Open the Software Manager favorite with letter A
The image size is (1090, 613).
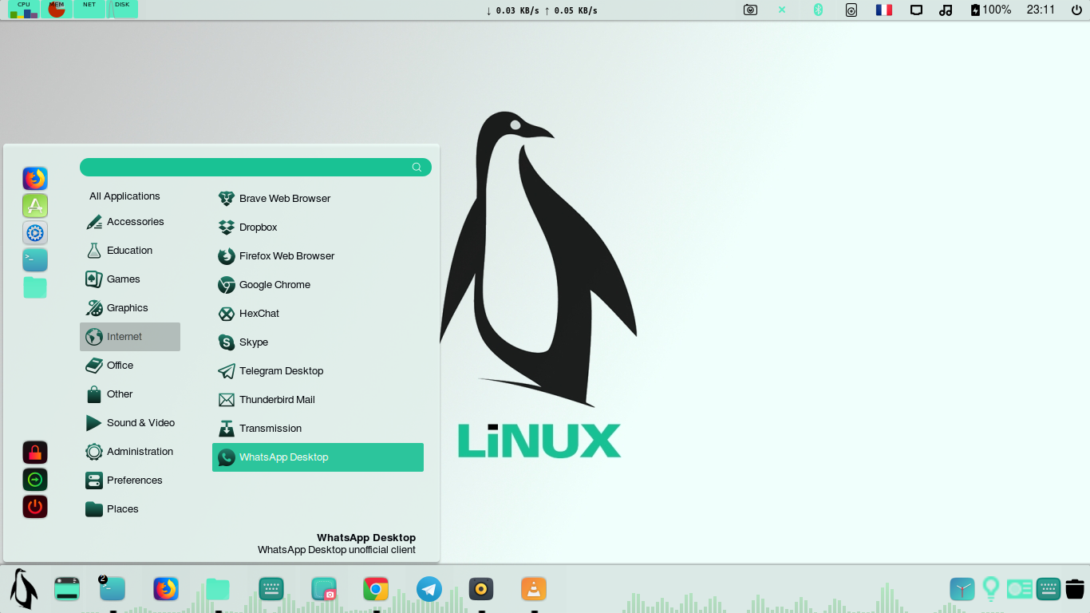coord(35,206)
